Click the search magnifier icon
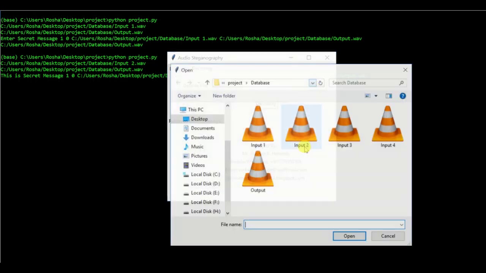 tap(401, 83)
